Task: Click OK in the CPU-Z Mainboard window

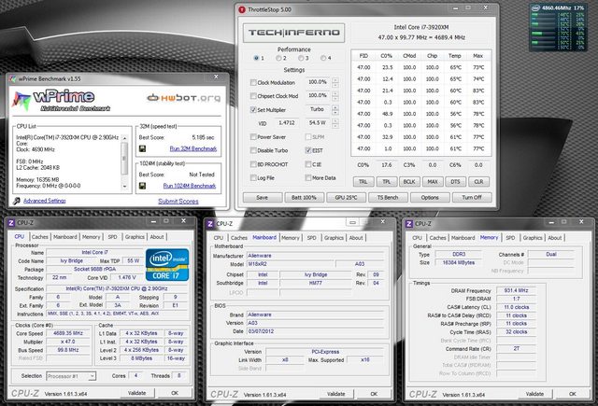Action: (374, 394)
